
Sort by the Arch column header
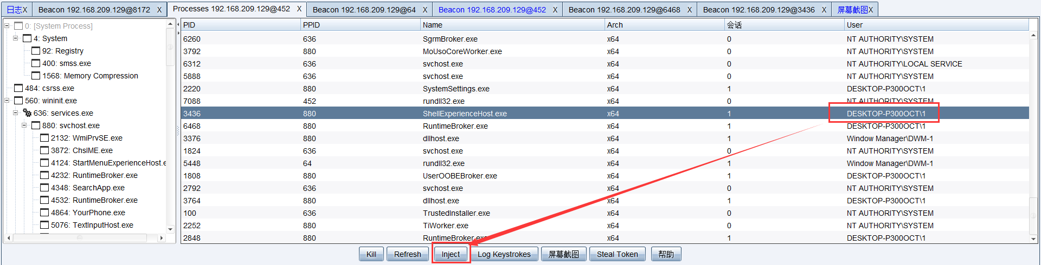pyautogui.click(x=665, y=25)
